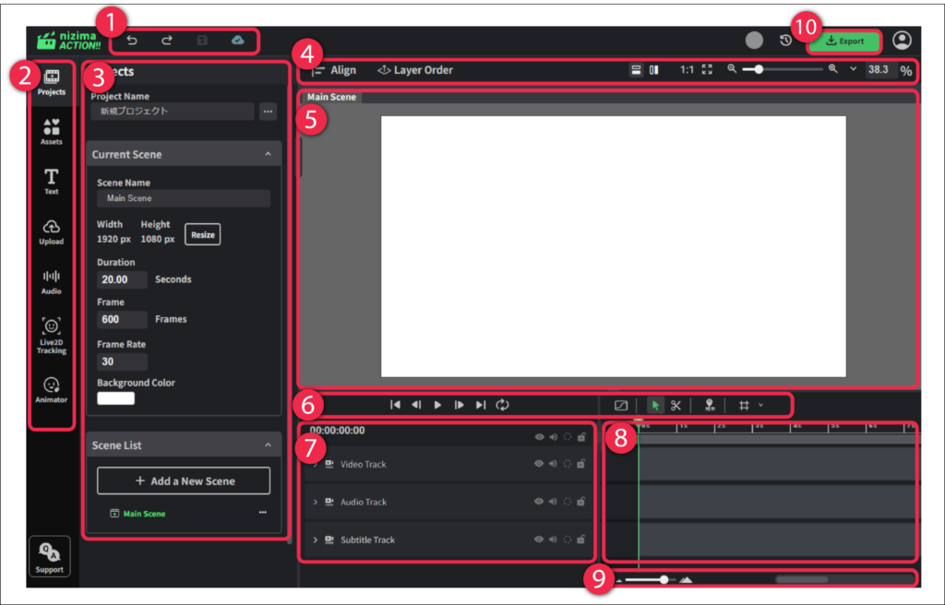Open the Audio sidebar tab
This screenshot has width=945, height=605.
pyautogui.click(x=52, y=281)
